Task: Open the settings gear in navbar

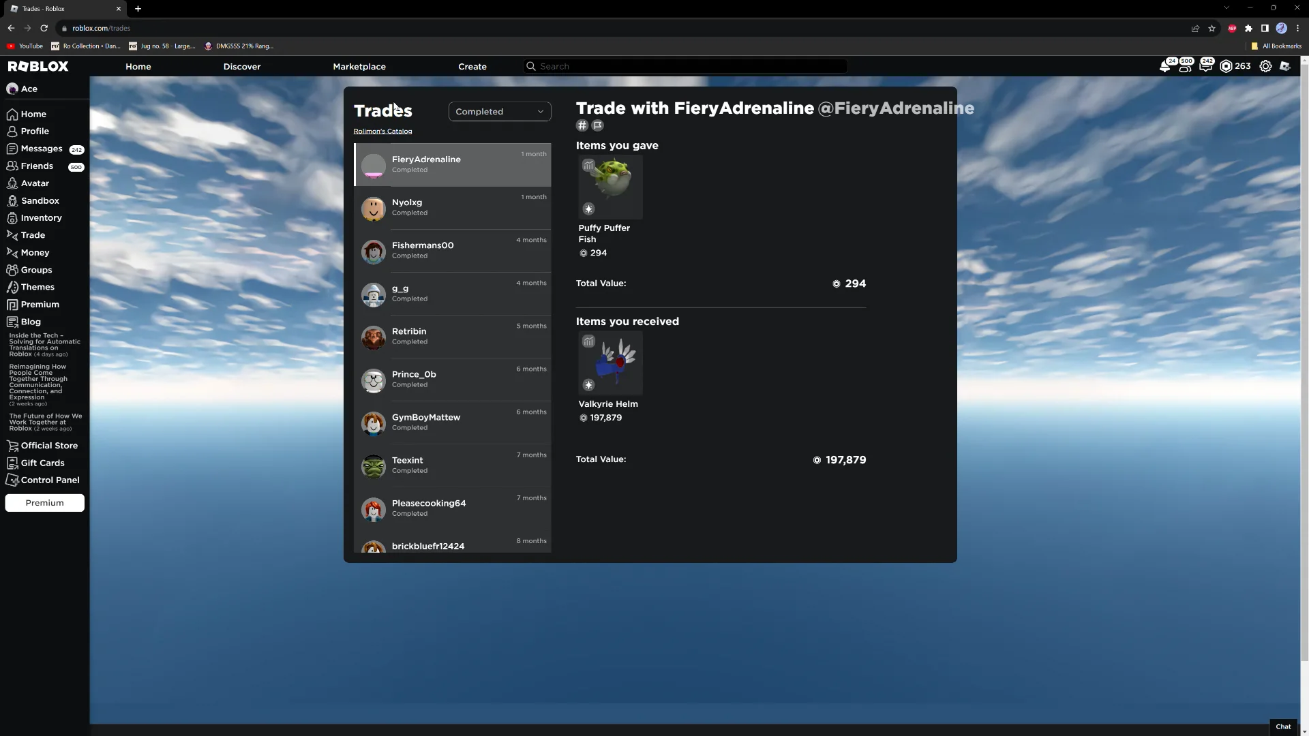Action: point(1265,66)
